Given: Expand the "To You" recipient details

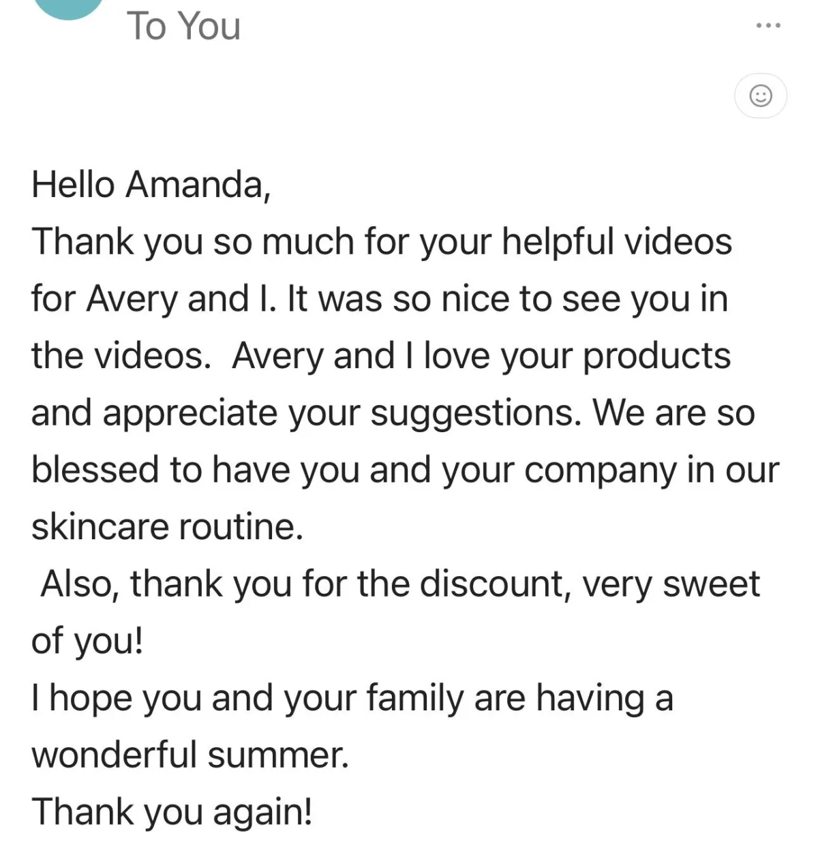Looking at the screenshot, I should pyautogui.click(x=183, y=26).
